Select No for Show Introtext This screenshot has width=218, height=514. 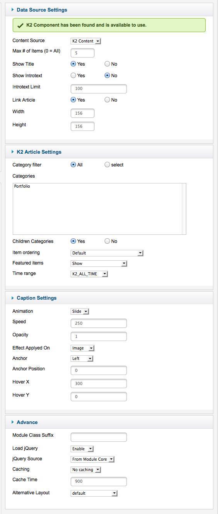click(x=107, y=75)
